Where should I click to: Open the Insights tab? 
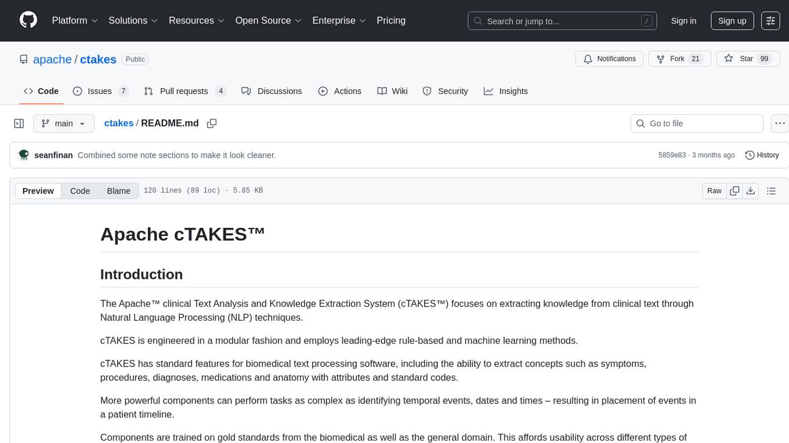[x=506, y=91]
